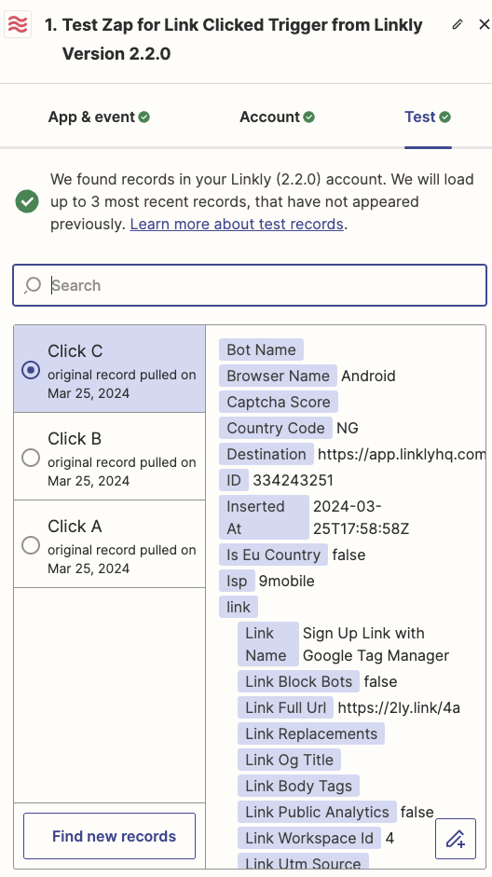Click Find new records button
Viewport: 492px width, 877px height.
pos(110,836)
